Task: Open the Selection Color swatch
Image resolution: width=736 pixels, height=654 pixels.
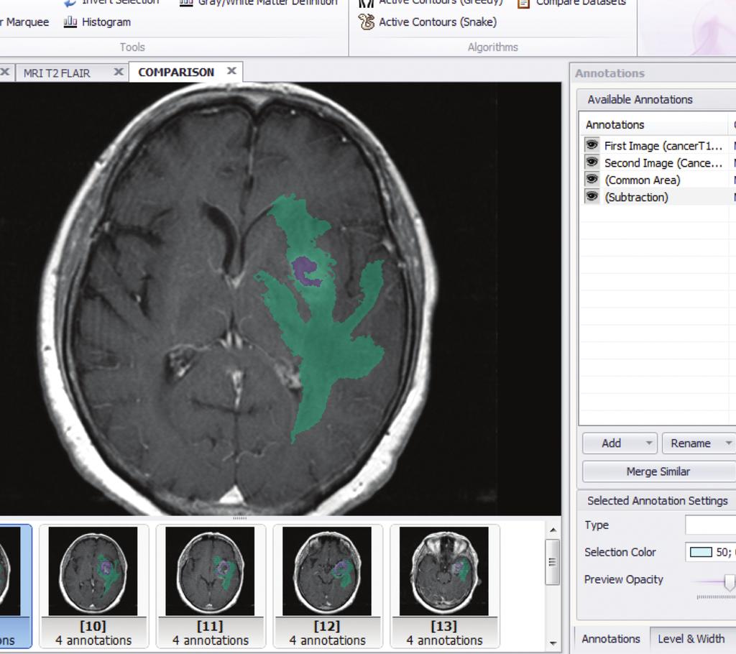Action: [x=701, y=552]
